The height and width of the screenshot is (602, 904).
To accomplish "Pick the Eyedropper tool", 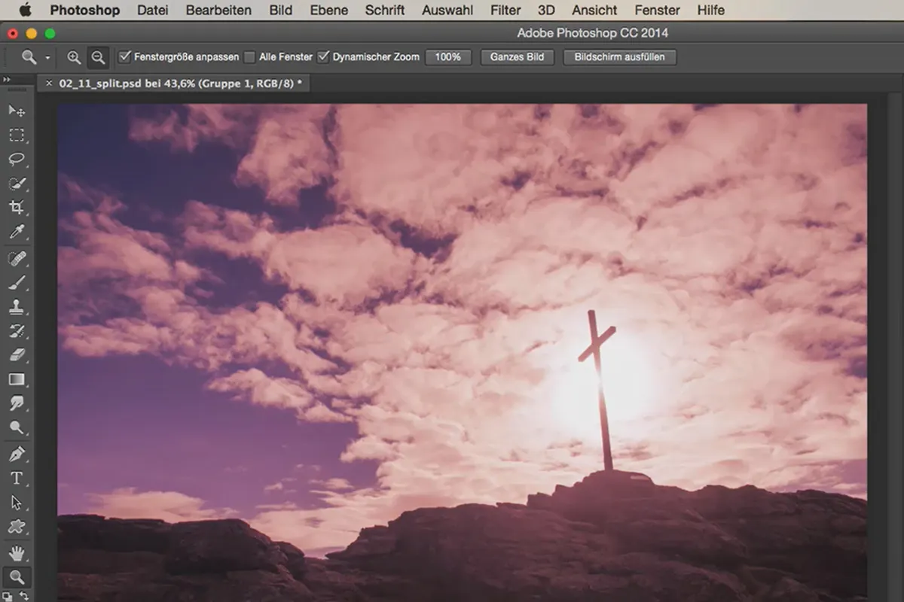I will [x=17, y=232].
